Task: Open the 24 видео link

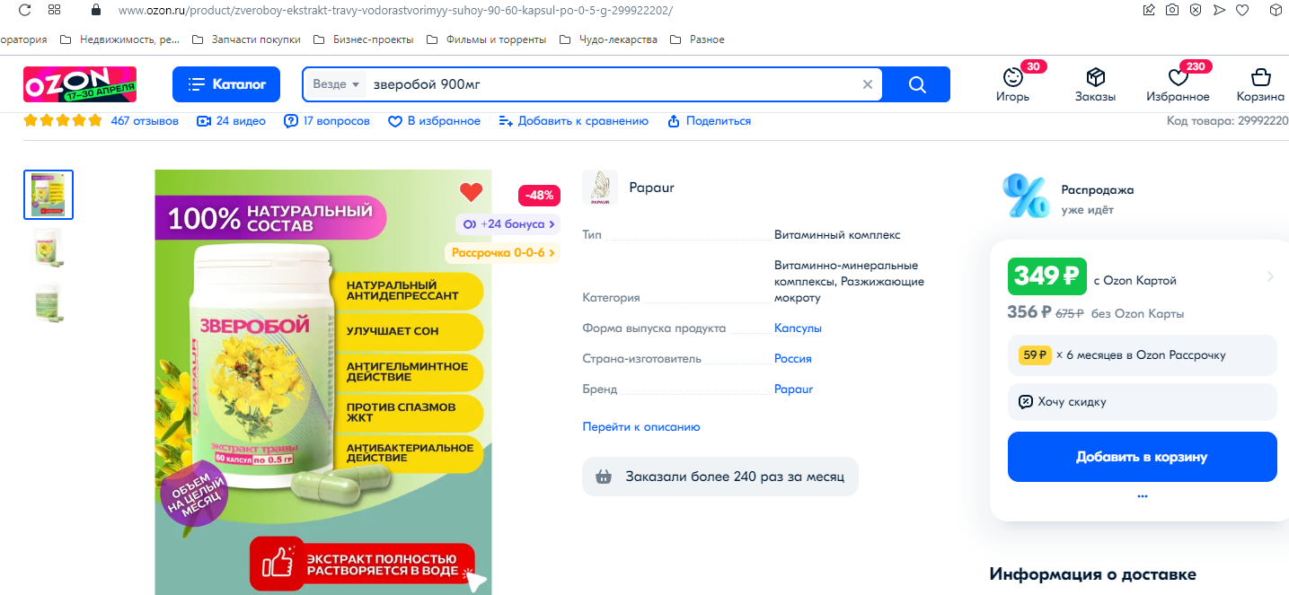Action: pyautogui.click(x=231, y=121)
